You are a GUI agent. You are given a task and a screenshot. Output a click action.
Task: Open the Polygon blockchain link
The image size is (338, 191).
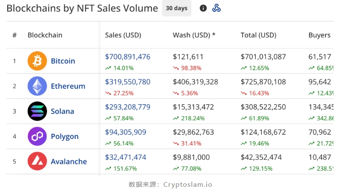coord(65,136)
